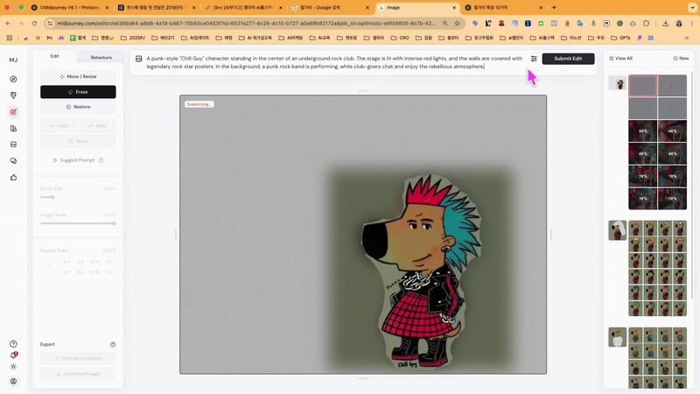Click the URL address bar
Screen dimensions: 700x394
pos(247,24)
